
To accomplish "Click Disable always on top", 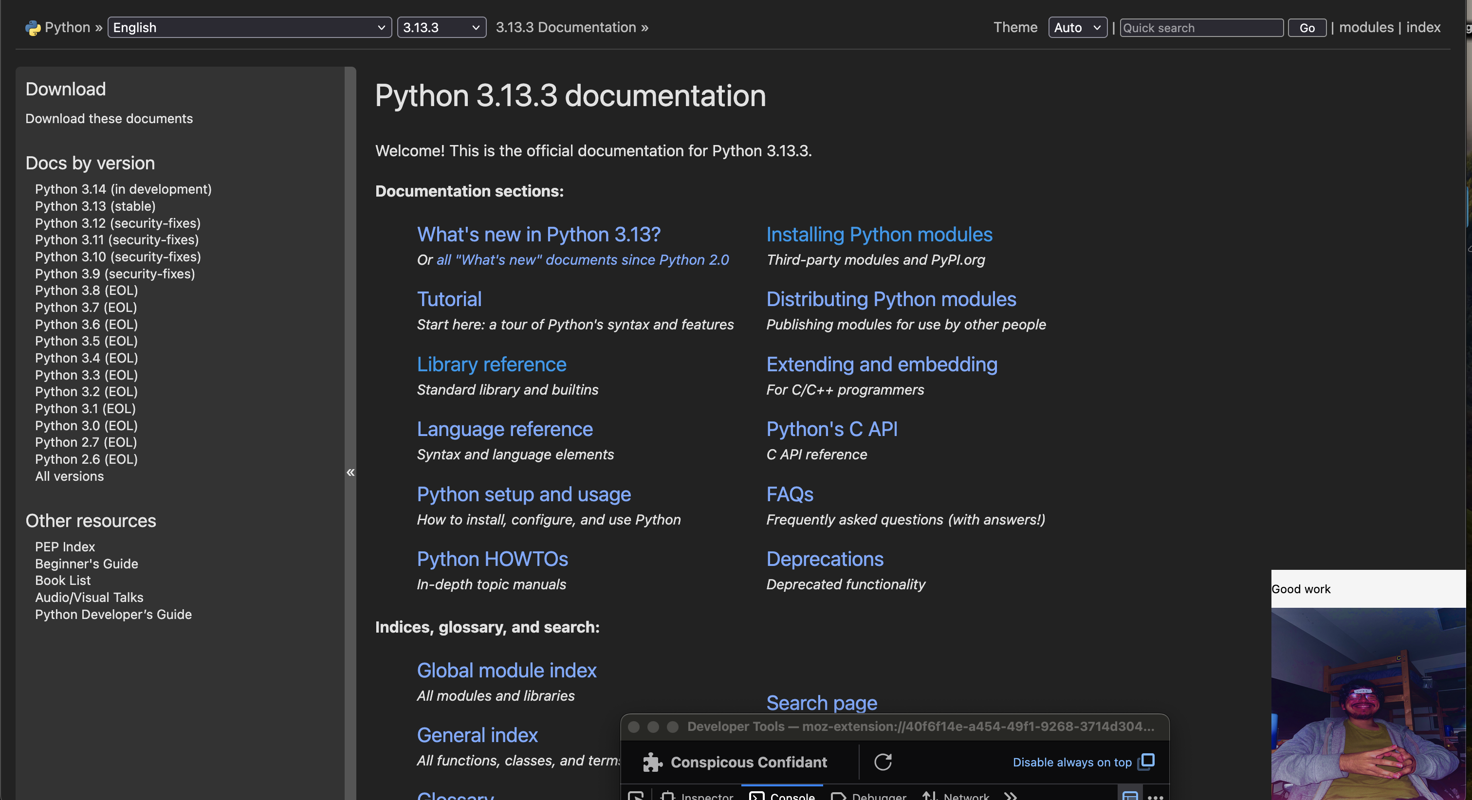I will [x=1071, y=762].
